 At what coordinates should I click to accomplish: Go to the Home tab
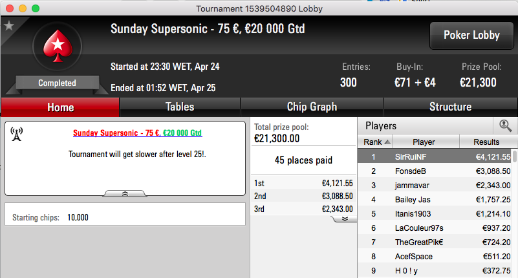60,107
